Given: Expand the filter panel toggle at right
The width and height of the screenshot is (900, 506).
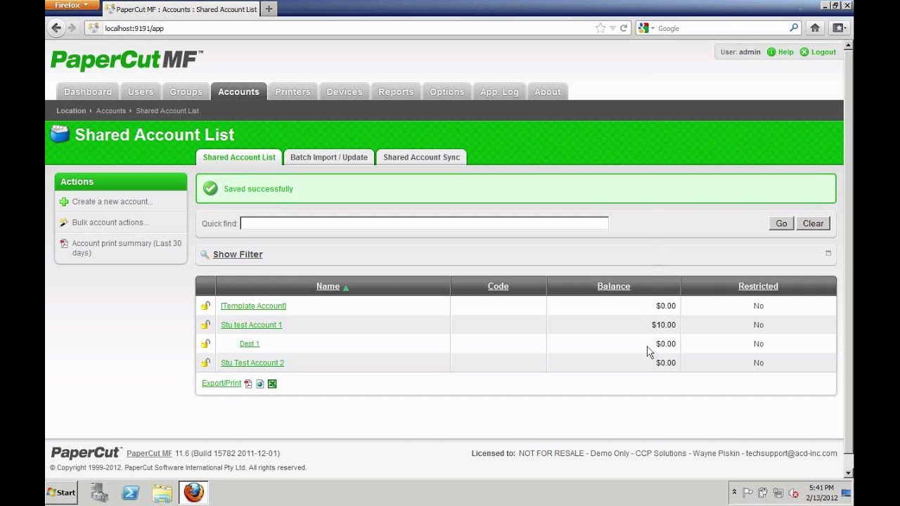Looking at the screenshot, I should pos(828,253).
